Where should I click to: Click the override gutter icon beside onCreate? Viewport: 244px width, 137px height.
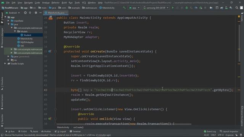pyautogui.click(x=50, y=51)
